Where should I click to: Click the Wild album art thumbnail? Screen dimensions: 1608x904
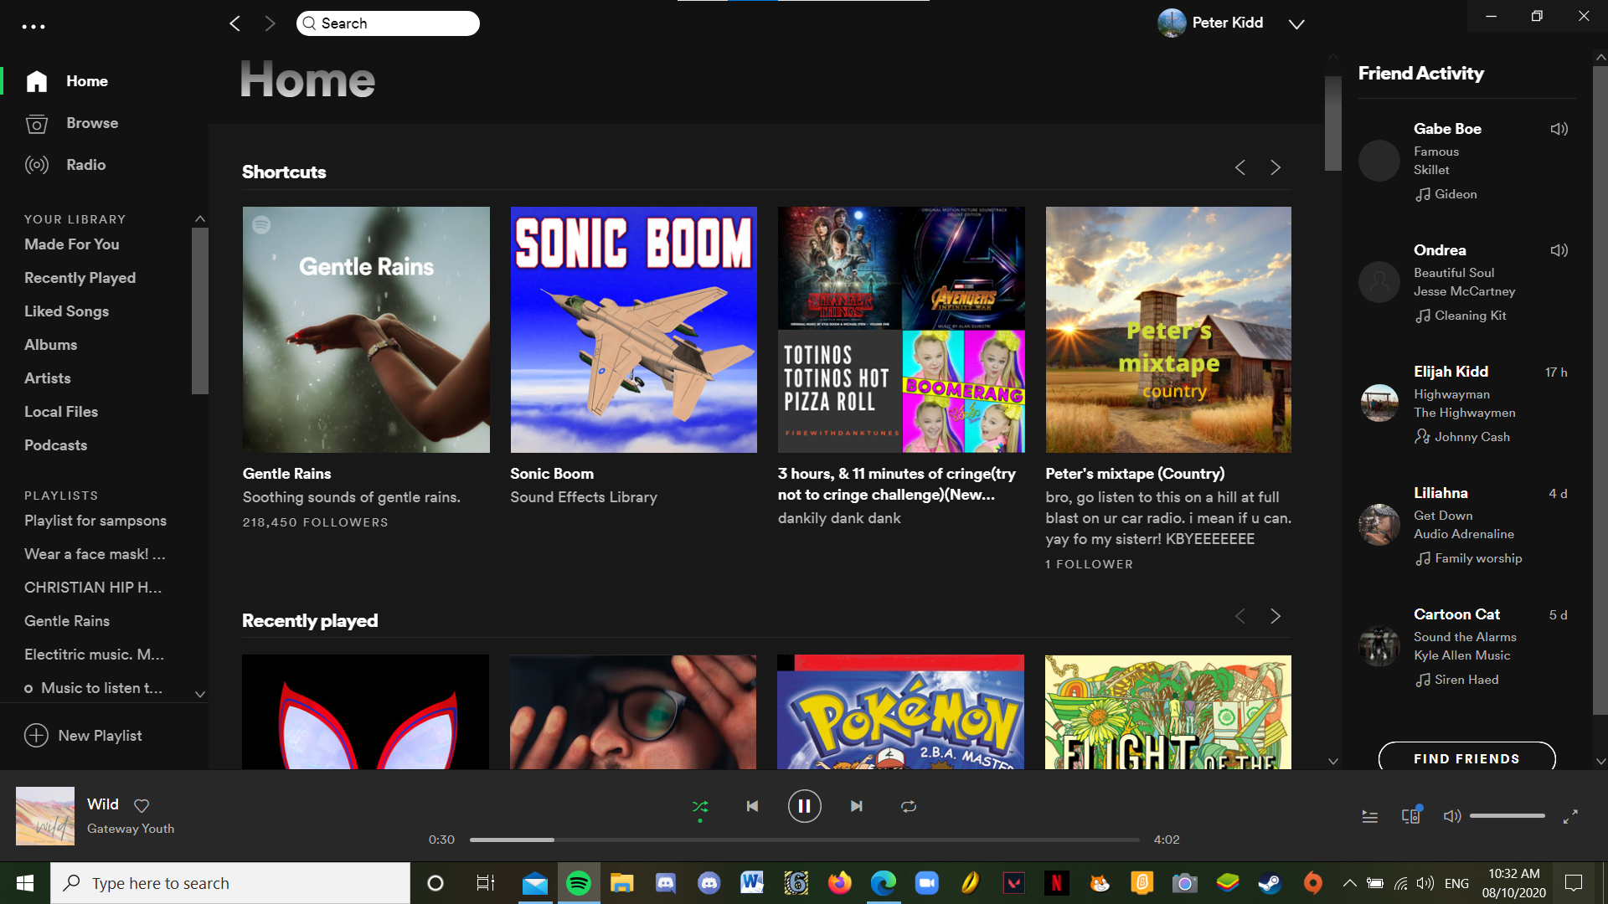click(x=45, y=816)
